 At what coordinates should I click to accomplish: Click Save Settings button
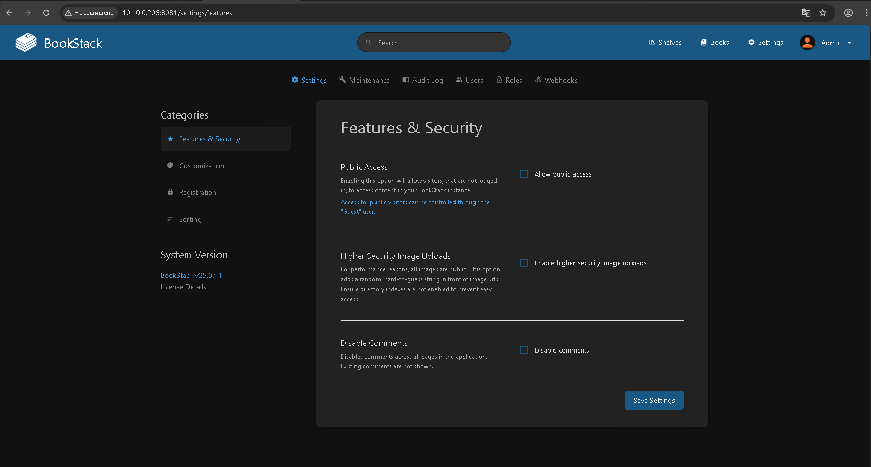[654, 400]
